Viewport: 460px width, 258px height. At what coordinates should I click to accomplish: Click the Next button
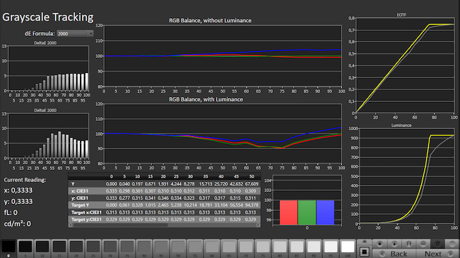coord(433,254)
